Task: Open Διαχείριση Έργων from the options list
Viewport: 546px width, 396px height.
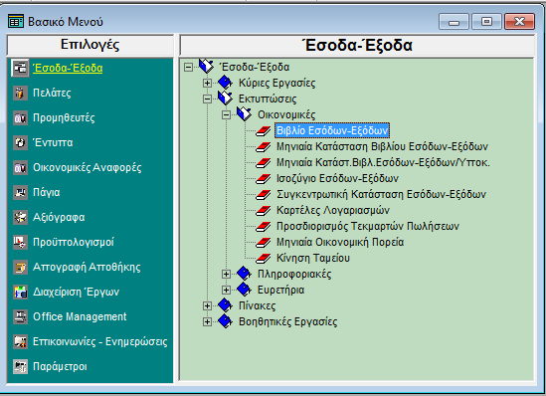Action: point(77,292)
